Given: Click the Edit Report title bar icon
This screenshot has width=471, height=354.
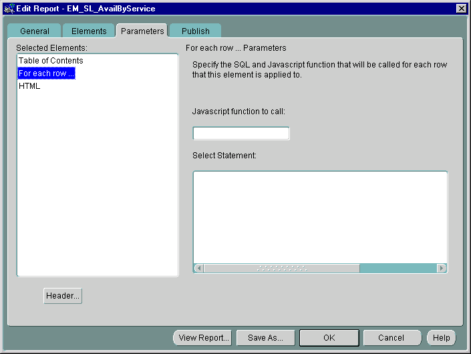Looking at the screenshot, I should [9, 9].
